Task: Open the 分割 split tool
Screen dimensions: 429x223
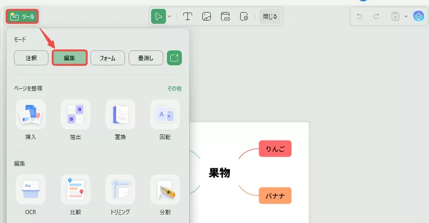Action: pos(165,195)
